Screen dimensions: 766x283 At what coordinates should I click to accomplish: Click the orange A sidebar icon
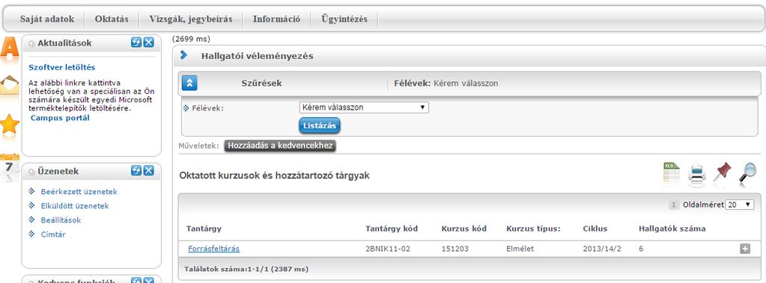9,49
